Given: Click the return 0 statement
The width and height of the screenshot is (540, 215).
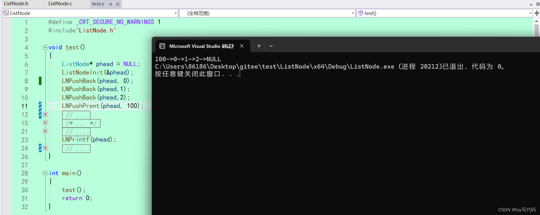Looking at the screenshot, I should tap(77, 198).
